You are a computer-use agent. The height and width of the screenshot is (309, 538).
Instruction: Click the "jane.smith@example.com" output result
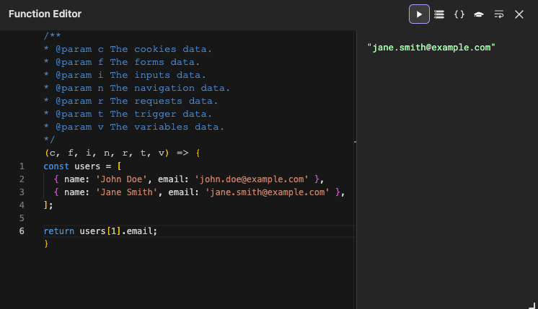431,48
